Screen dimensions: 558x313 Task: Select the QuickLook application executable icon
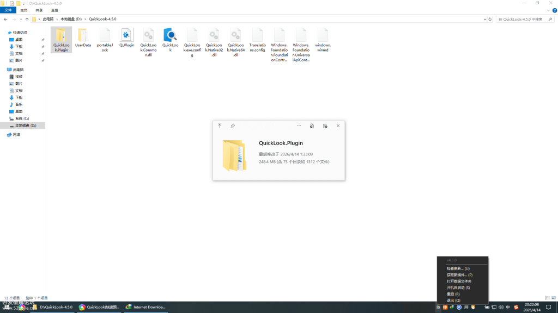[x=170, y=35]
